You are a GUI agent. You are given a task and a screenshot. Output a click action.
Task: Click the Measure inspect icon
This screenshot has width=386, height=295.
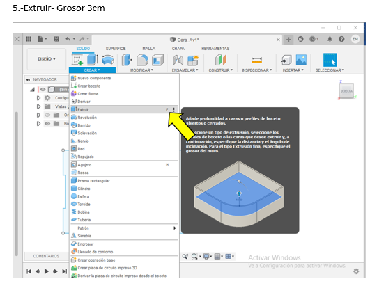257,60
